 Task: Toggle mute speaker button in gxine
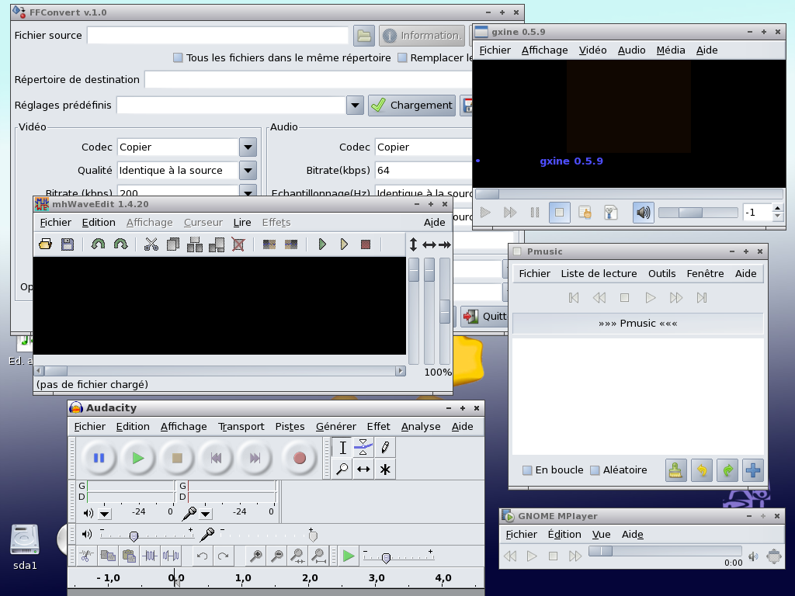click(x=643, y=213)
